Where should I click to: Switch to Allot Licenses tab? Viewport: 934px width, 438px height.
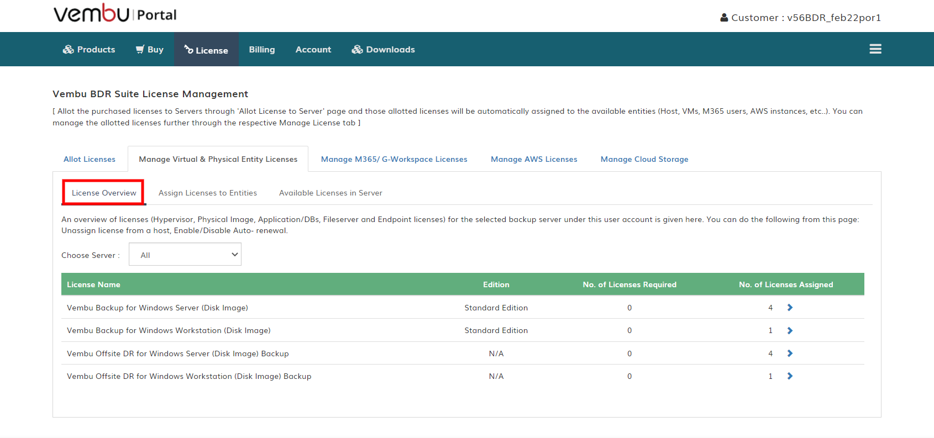click(x=90, y=159)
